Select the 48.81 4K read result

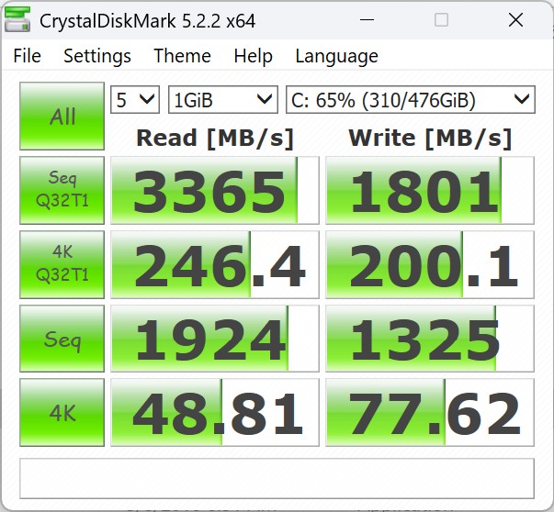coord(215,413)
